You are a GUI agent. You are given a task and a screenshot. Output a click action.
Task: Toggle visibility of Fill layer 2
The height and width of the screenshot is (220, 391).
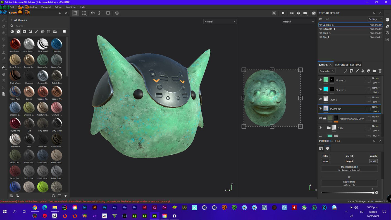(x=320, y=80)
